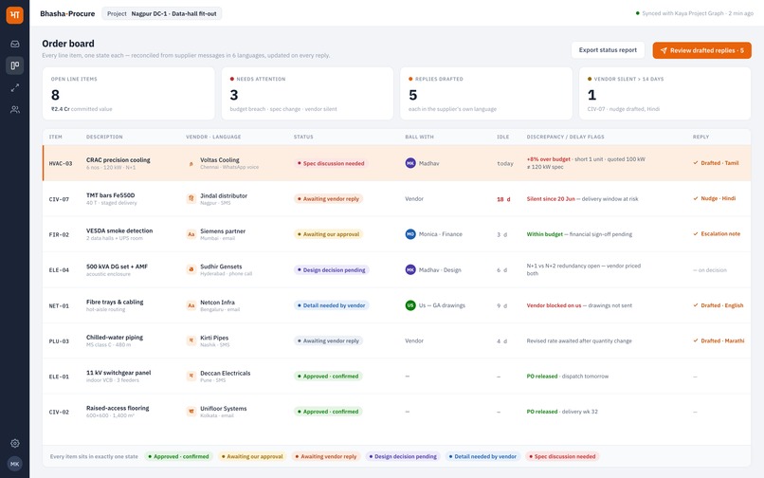764x478 pixels.
Task: Open Drafted Tamil reply for HVAC-03
Action: [x=716, y=163]
